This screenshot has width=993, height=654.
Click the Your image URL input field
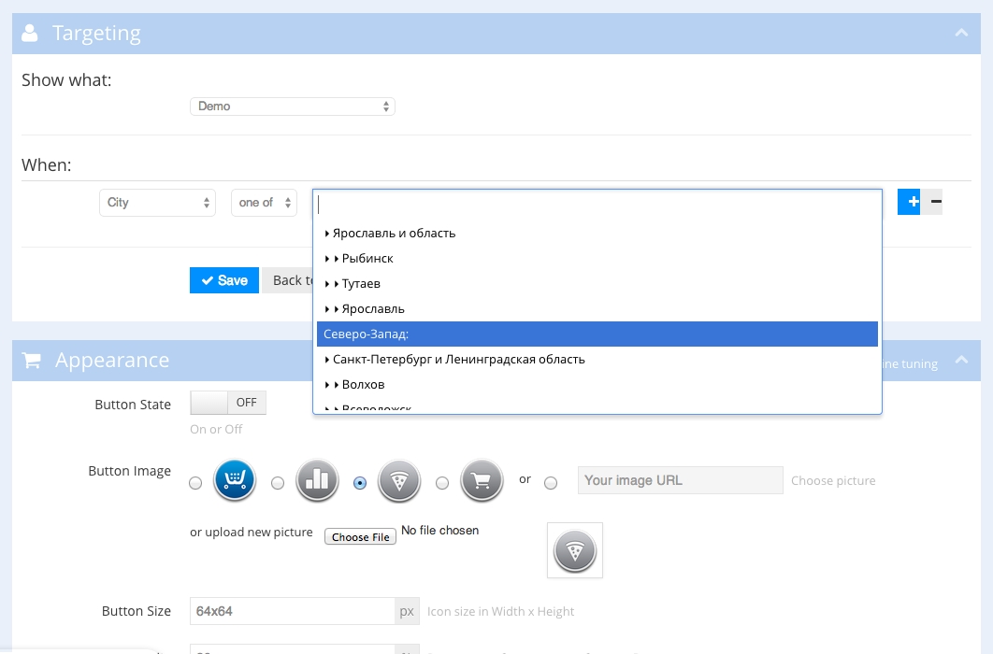click(680, 480)
